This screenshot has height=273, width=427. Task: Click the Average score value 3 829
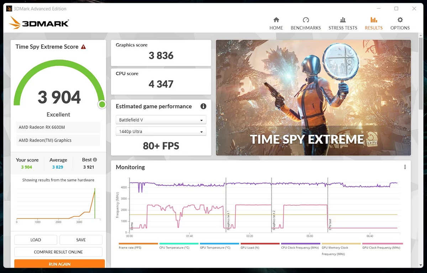[58, 167]
